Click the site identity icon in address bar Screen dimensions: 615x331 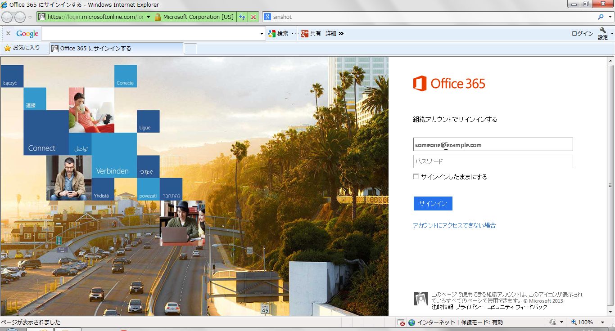(x=42, y=17)
